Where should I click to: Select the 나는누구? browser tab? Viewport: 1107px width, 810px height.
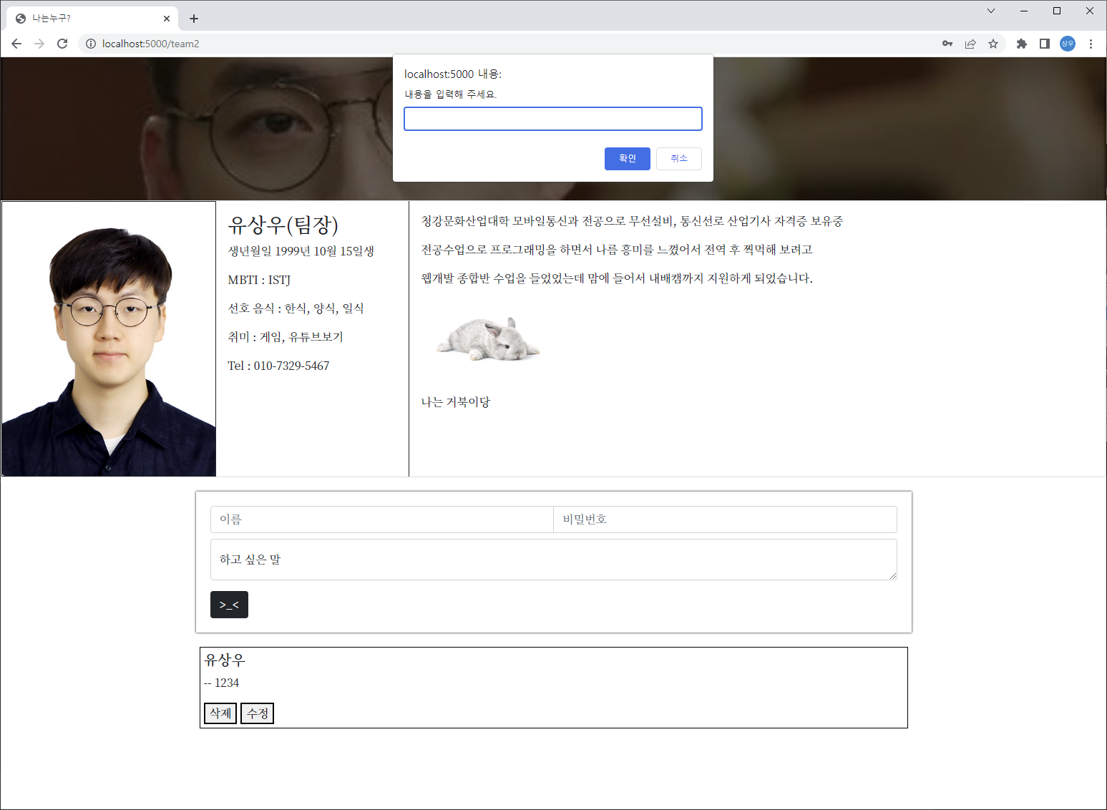pyautogui.click(x=92, y=19)
